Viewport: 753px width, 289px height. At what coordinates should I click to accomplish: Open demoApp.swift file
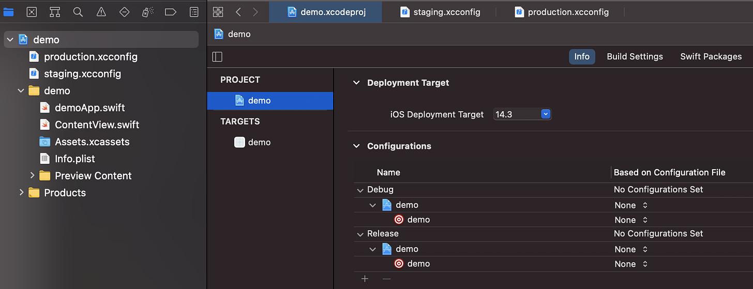click(x=83, y=108)
